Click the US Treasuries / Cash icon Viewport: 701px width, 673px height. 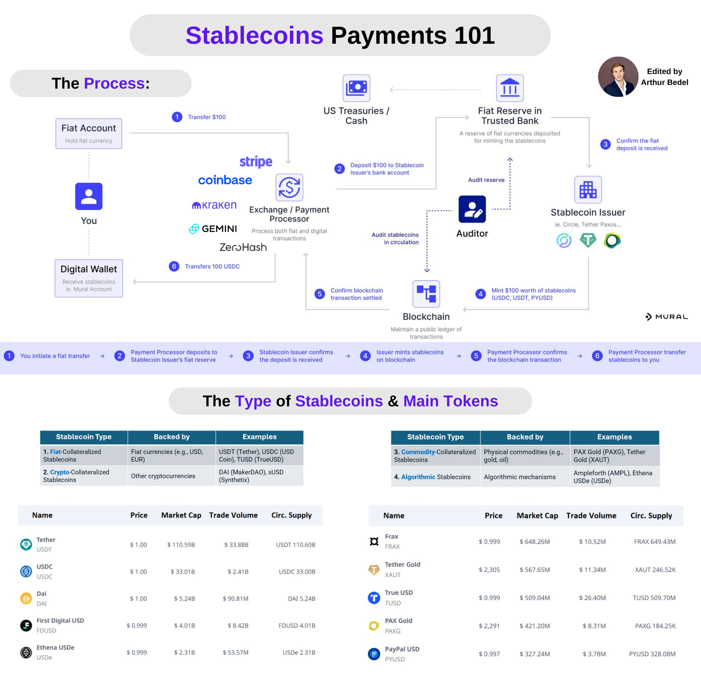[356, 88]
